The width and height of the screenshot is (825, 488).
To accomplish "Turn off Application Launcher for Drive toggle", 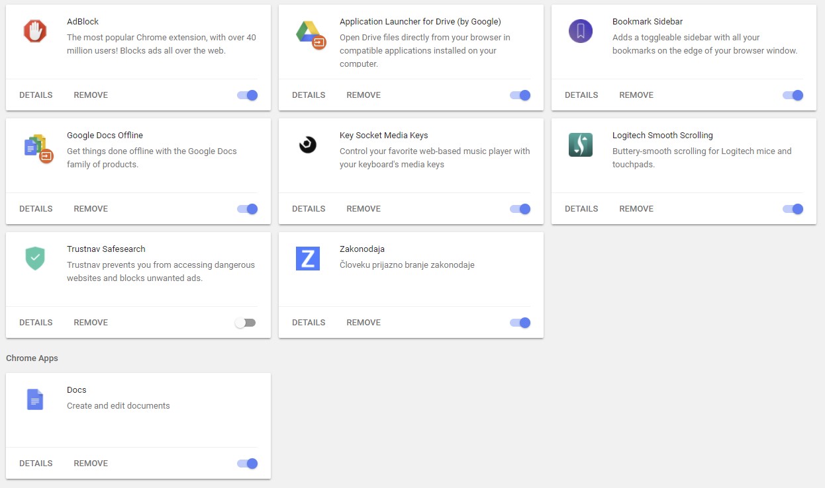I will [x=520, y=95].
